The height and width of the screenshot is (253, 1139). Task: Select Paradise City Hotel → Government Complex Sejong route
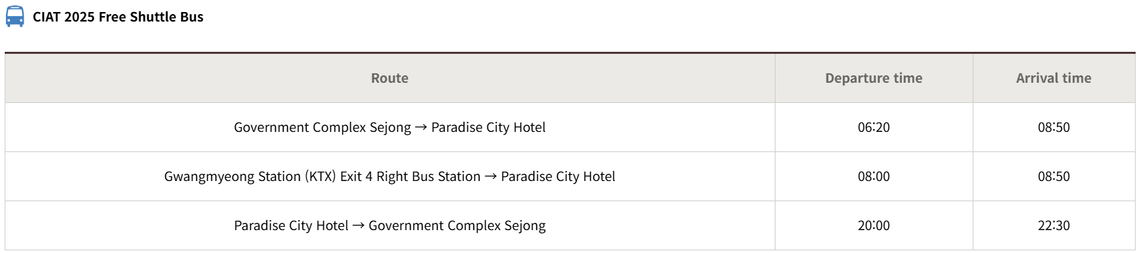click(390, 225)
